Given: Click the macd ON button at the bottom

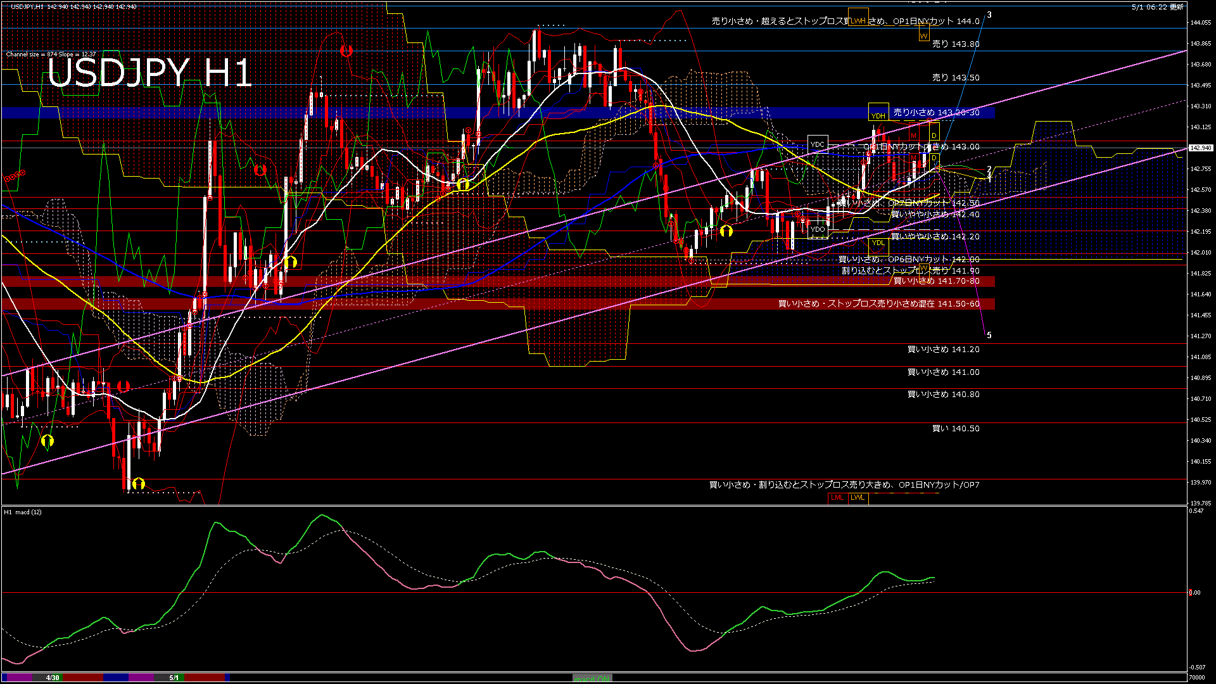Looking at the screenshot, I should point(592,678).
